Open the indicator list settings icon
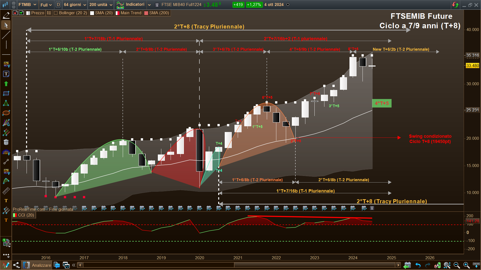Viewport: 481px width, 270px height. click(x=49, y=13)
